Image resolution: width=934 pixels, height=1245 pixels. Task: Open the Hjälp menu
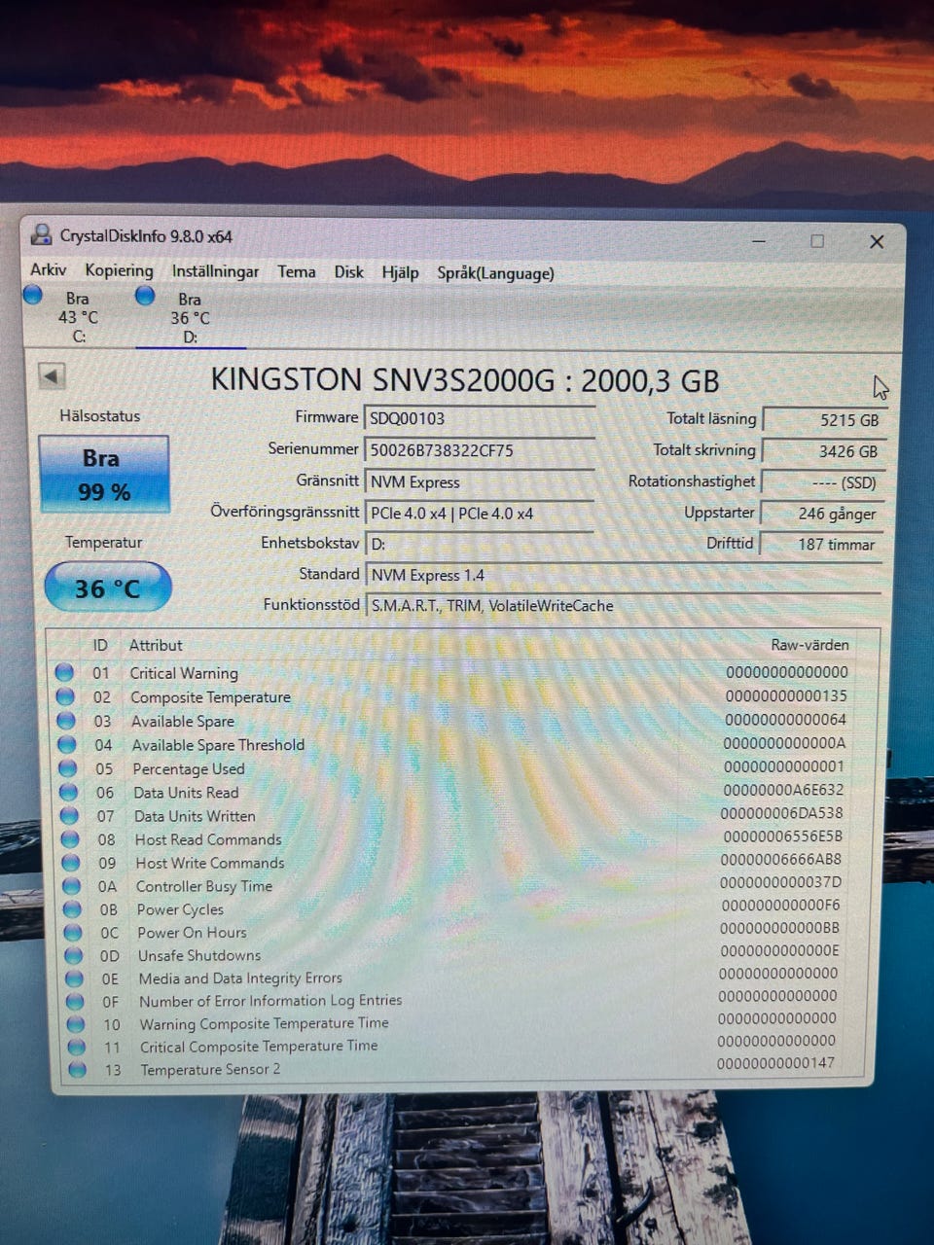(400, 272)
